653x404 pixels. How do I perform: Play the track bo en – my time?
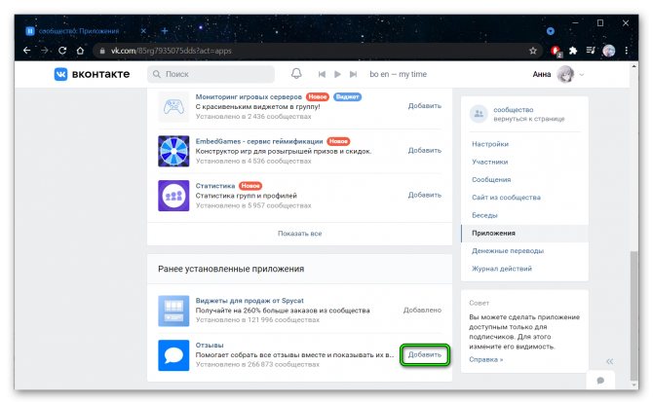[337, 74]
